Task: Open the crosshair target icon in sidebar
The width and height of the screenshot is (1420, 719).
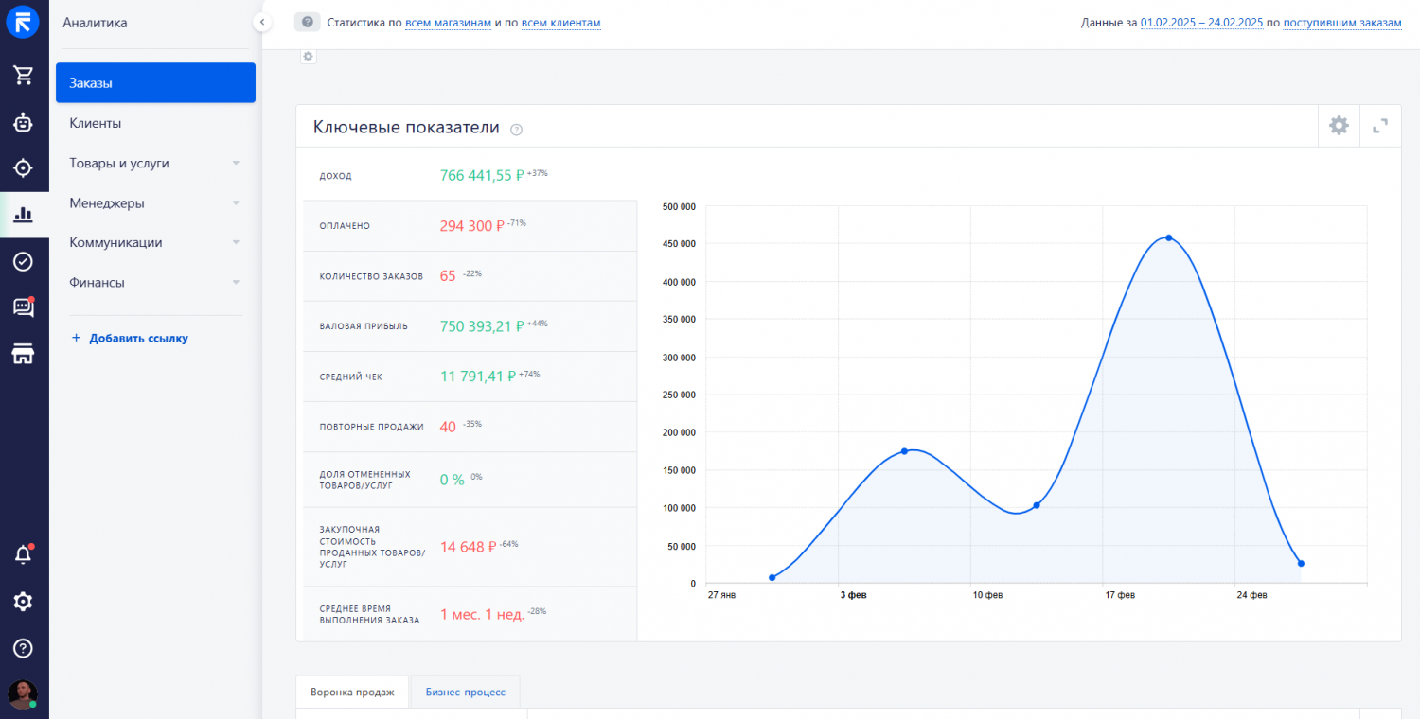Action: point(24,168)
